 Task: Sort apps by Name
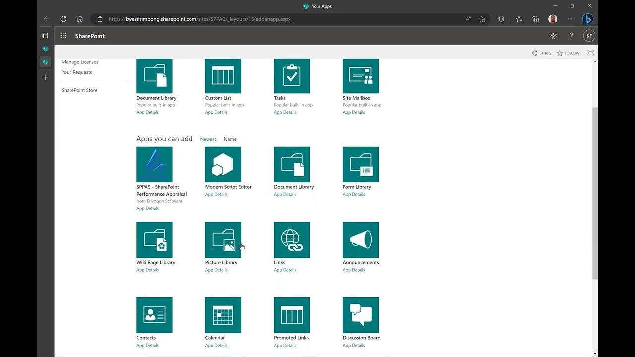click(230, 139)
